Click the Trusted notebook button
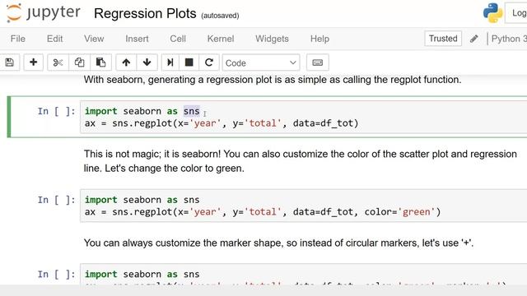The width and height of the screenshot is (527, 296). (x=443, y=39)
